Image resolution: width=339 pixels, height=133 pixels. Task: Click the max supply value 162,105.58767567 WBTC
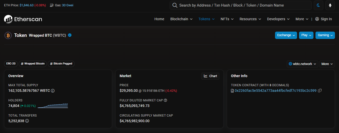coord(29,91)
